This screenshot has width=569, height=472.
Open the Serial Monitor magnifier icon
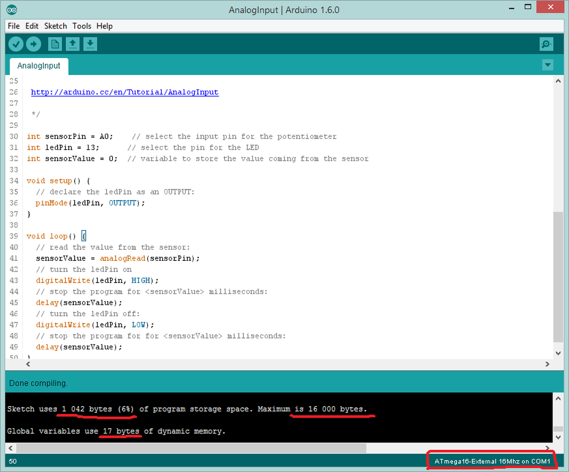click(546, 44)
